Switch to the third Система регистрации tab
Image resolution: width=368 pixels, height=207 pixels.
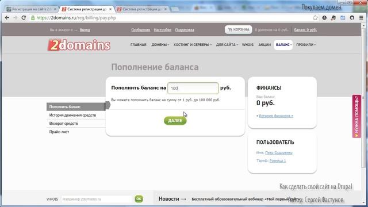tap(142, 9)
